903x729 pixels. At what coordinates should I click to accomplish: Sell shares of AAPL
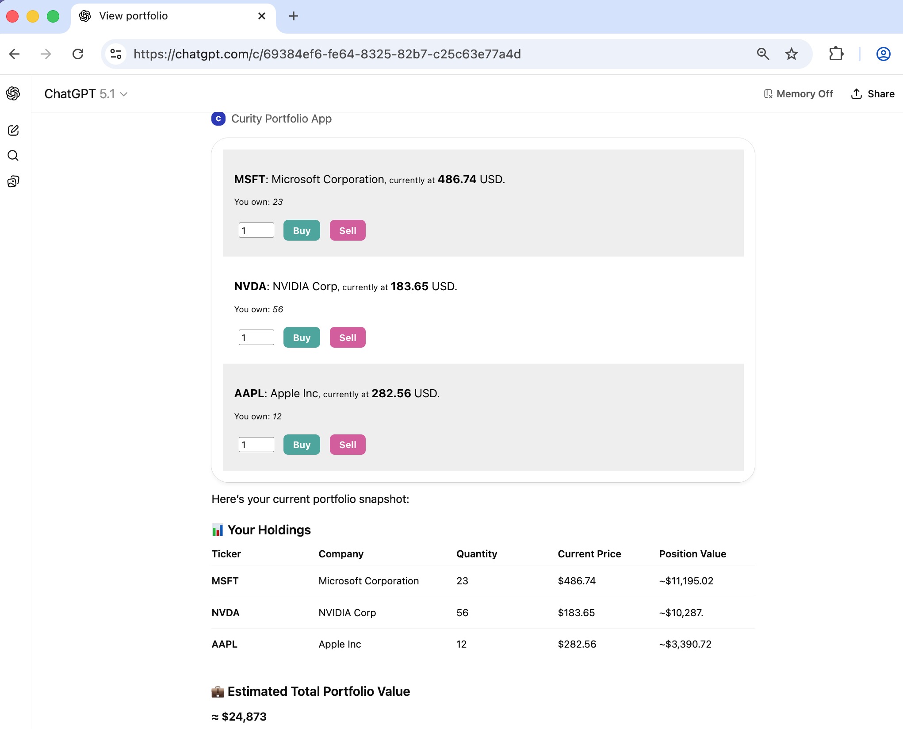347,445
